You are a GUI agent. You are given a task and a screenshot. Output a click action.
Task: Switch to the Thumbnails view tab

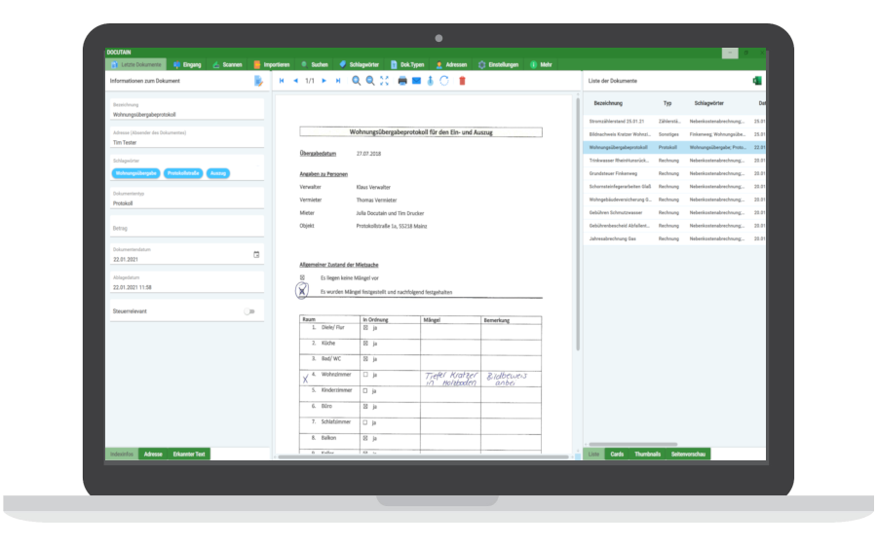click(x=647, y=455)
